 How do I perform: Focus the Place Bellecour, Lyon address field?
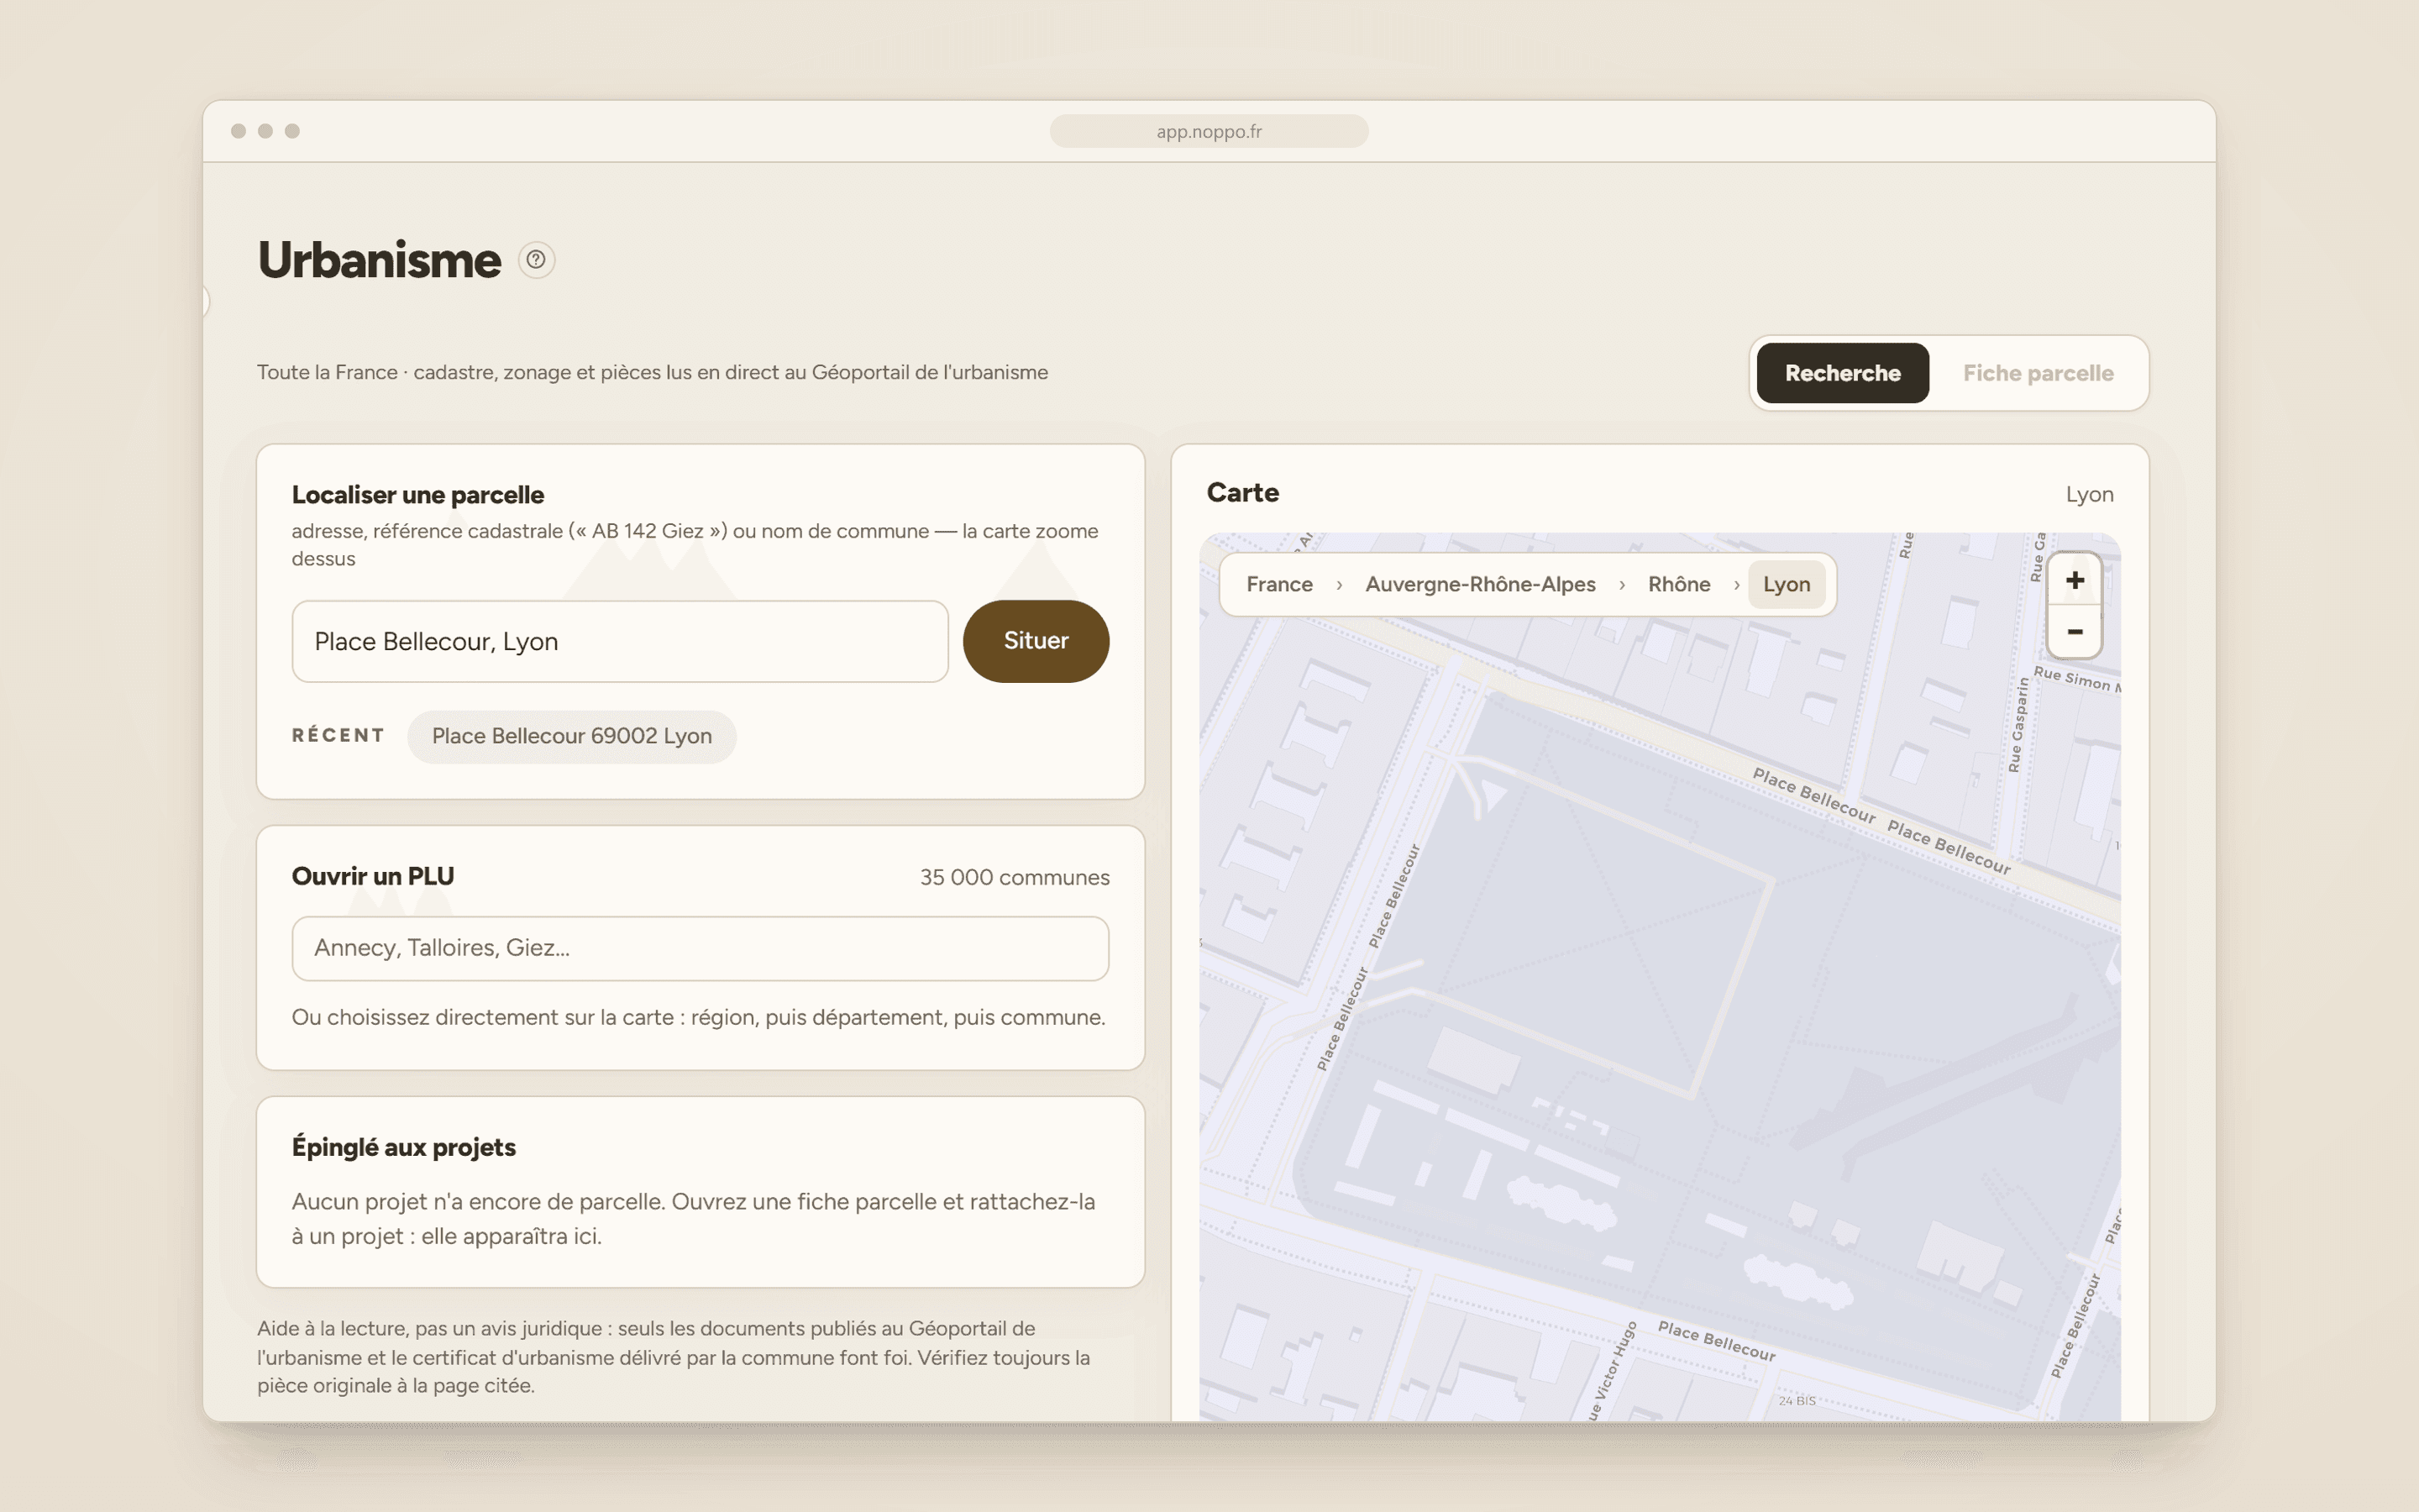[x=620, y=641]
